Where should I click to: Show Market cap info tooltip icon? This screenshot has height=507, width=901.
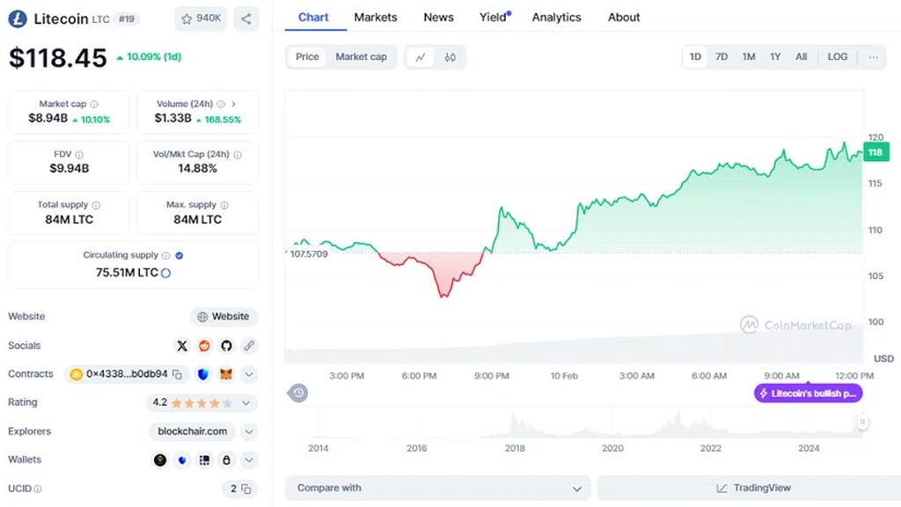click(x=94, y=104)
